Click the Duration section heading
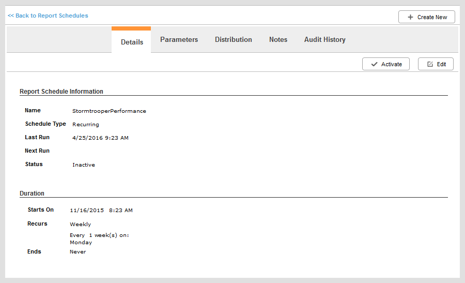465x283 pixels. coord(32,193)
